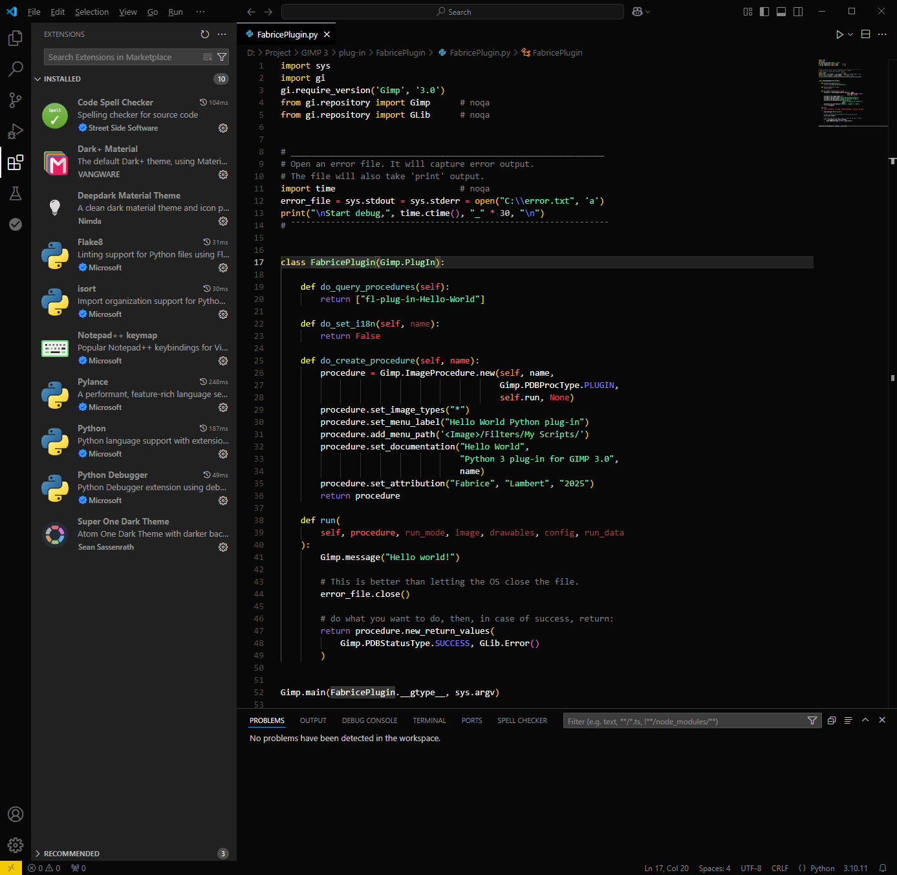The image size is (897, 875).
Task: Open the Selection menu
Action: (92, 12)
